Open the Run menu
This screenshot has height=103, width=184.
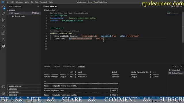tap(37, 2)
